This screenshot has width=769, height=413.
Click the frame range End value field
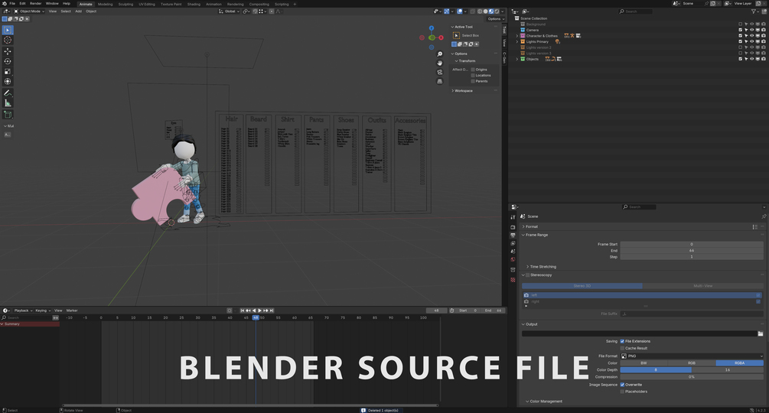(x=692, y=250)
